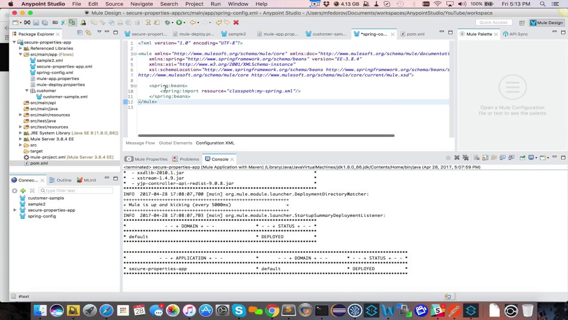Image resolution: width=568 pixels, height=320 pixels.
Task: Click Pin Console icon
Action: click(522, 157)
